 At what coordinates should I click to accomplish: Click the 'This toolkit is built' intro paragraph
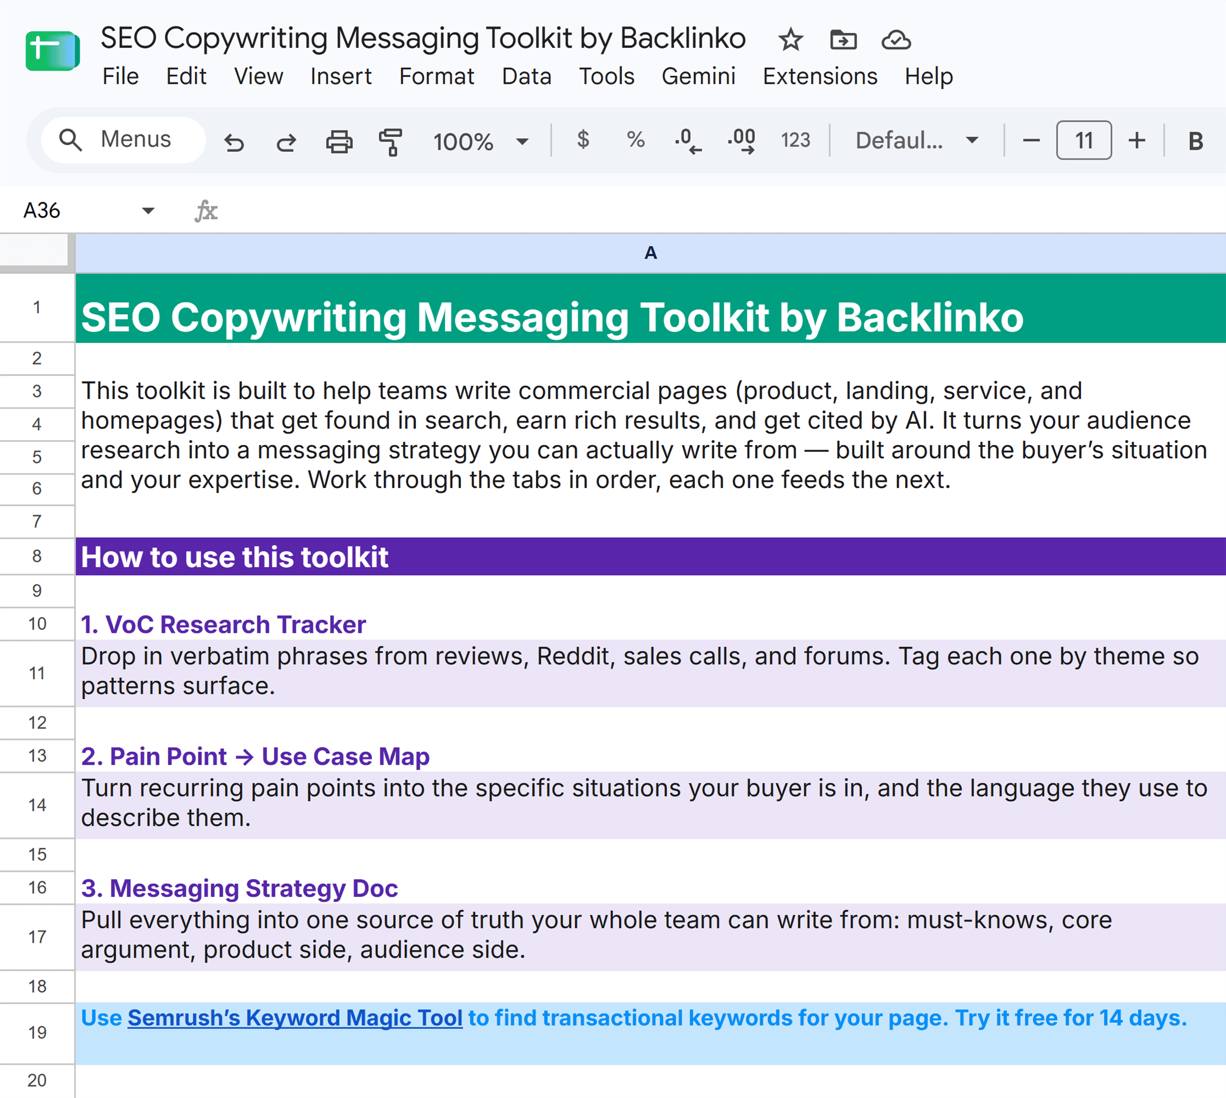pyautogui.click(x=644, y=435)
